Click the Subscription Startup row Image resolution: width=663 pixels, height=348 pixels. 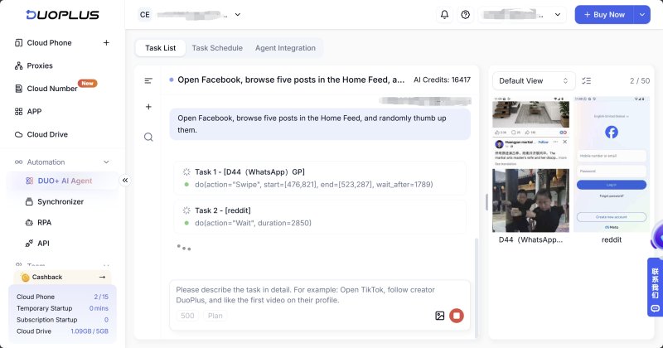pos(62,320)
